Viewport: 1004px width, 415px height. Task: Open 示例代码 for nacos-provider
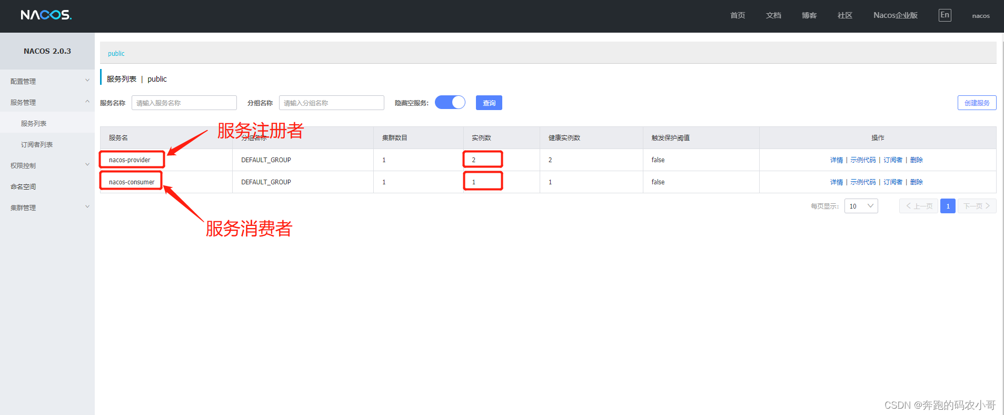click(863, 160)
